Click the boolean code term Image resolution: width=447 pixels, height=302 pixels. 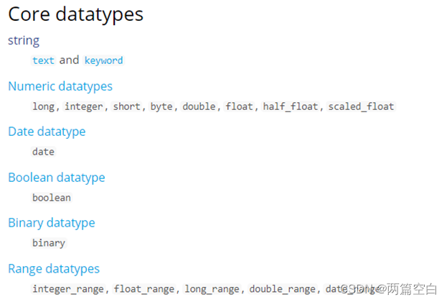pyautogui.click(x=52, y=198)
